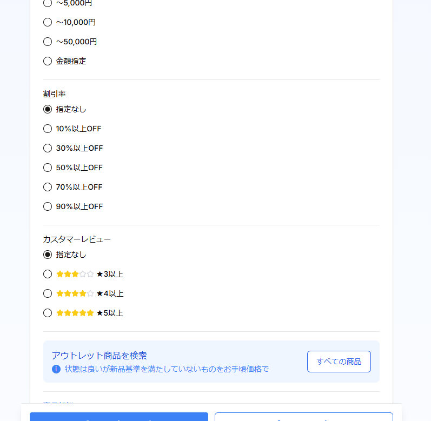Click the outlet description text 状態は良いが
Viewport: 431px width, 421px height.
pos(167,369)
